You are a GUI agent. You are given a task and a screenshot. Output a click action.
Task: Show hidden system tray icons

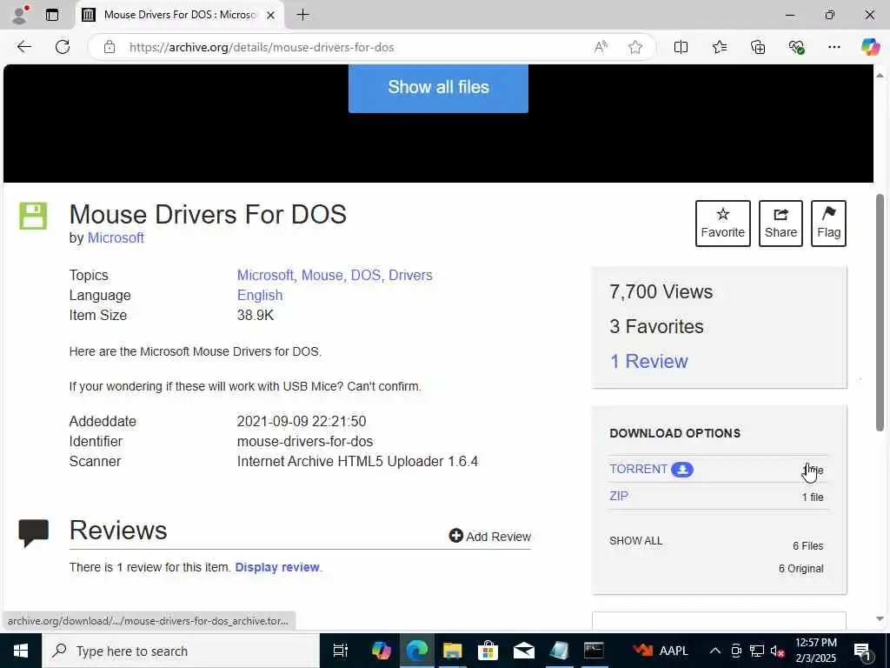coord(715,651)
